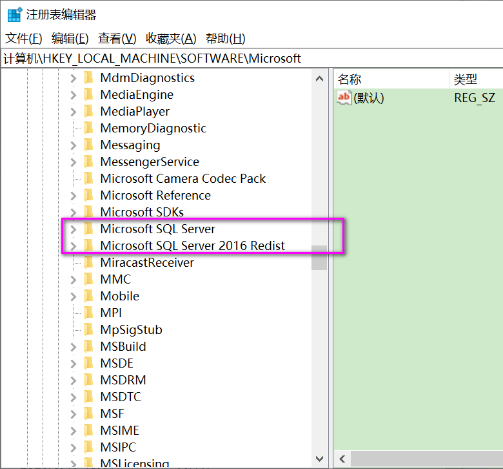Click folder icon of Microsoft Reference
This screenshot has height=469, width=503.
(x=88, y=195)
